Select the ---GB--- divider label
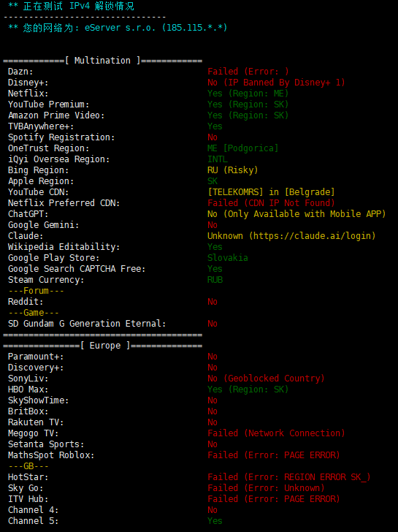 28,466
